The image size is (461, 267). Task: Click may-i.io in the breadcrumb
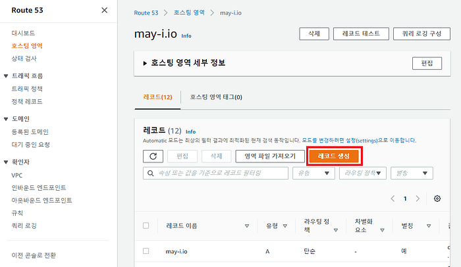tap(230, 13)
